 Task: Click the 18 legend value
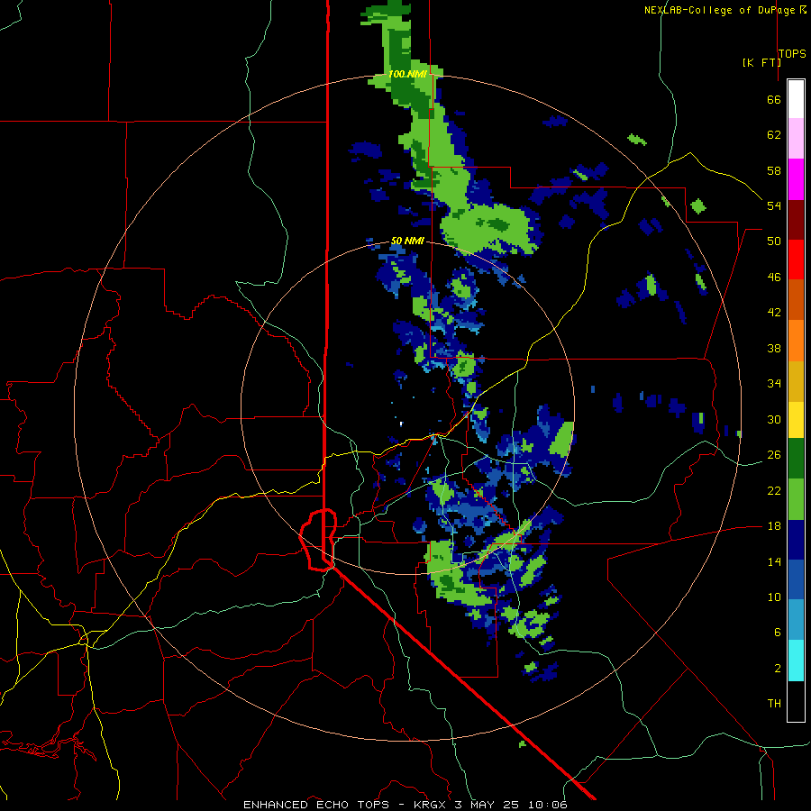[774, 526]
